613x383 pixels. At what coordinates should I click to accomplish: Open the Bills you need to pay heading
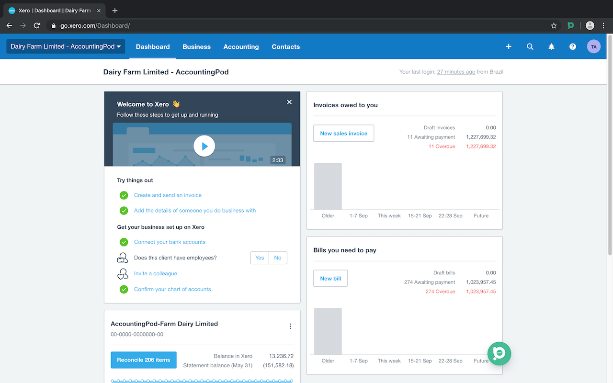coord(345,250)
